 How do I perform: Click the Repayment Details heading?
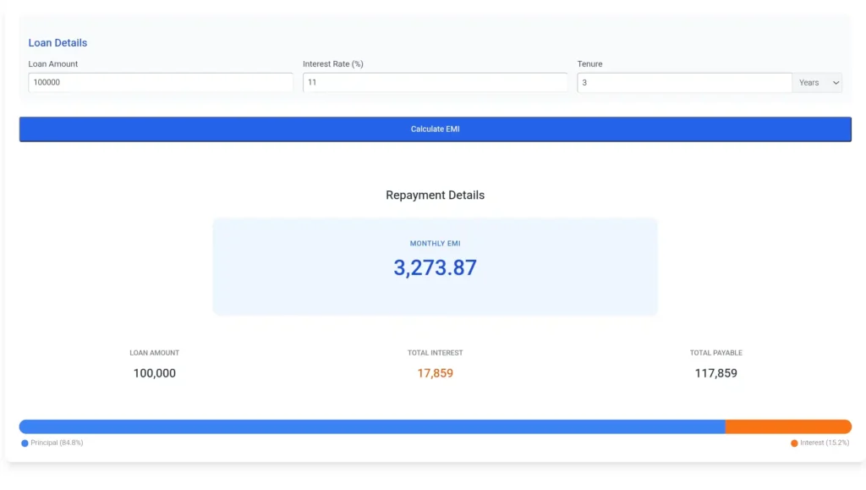click(x=435, y=195)
